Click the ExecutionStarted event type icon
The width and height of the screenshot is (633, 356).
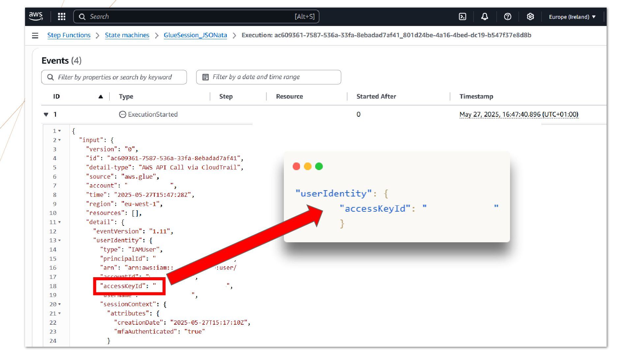coord(122,114)
